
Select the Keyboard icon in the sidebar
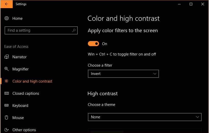[x=7, y=105]
